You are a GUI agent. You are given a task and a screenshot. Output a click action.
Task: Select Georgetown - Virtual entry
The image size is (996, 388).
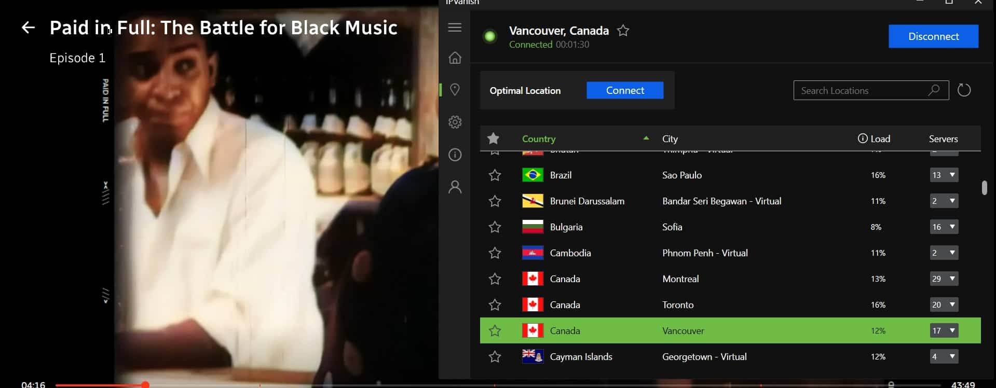click(704, 356)
